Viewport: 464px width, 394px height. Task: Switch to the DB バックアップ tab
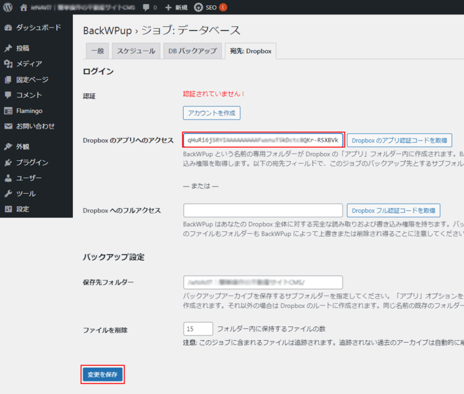click(193, 51)
